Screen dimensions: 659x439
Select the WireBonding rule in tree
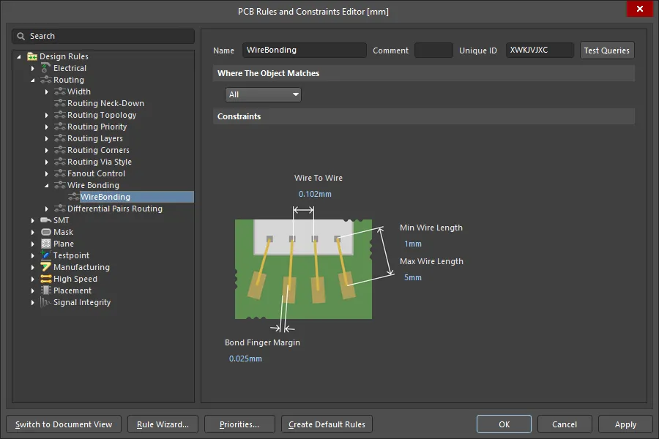[105, 197]
